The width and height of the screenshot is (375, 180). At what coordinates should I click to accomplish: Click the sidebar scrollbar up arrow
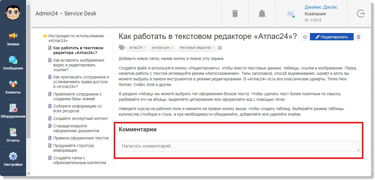tap(28, 2)
